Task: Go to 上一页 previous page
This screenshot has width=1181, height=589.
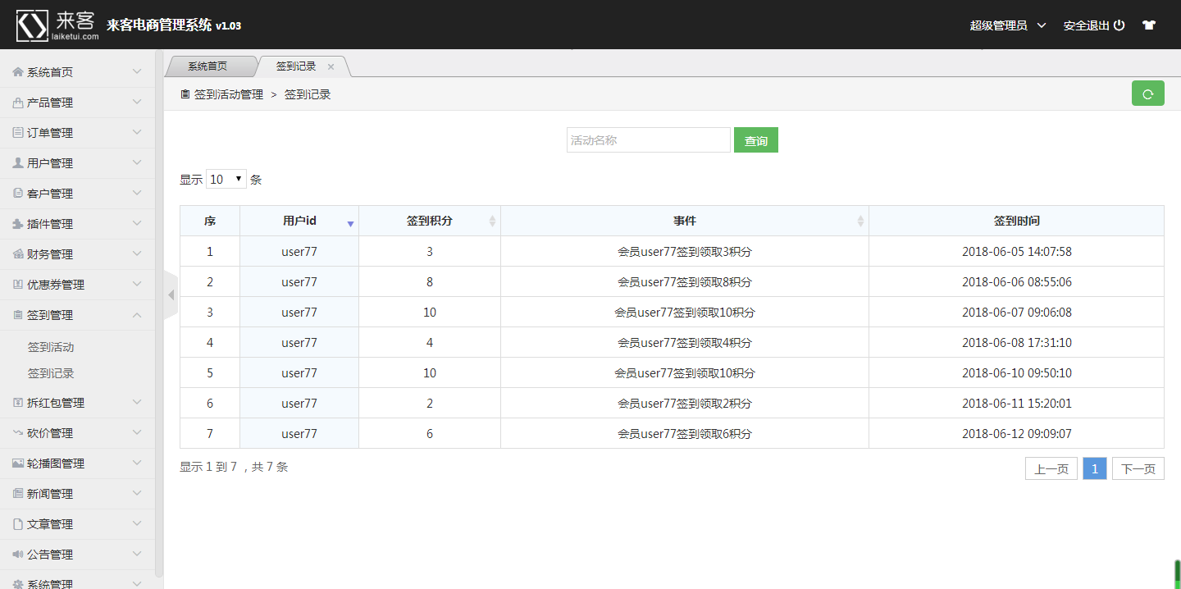Action: [1051, 468]
